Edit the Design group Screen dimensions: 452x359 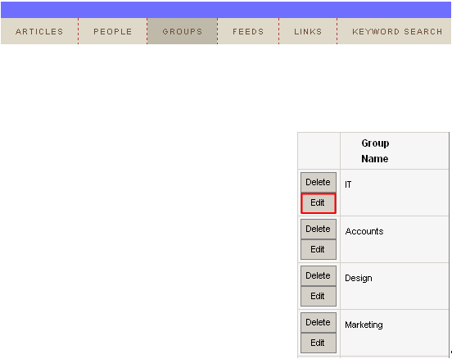pos(319,297)
